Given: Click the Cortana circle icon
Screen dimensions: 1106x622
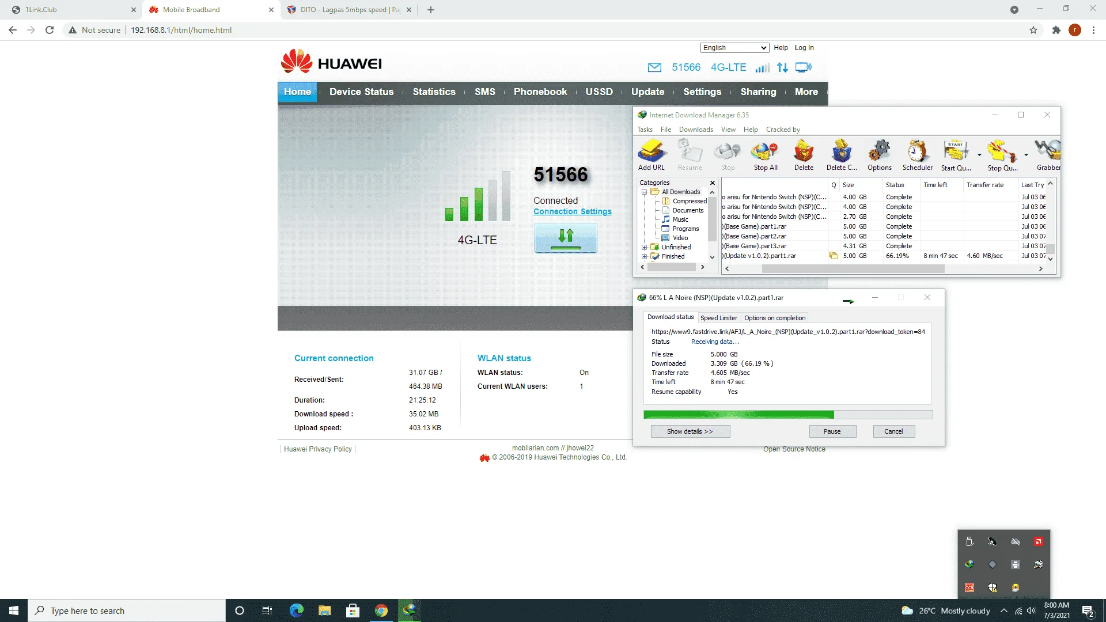Looking at the screenshot, I should [x=240, y=610].
